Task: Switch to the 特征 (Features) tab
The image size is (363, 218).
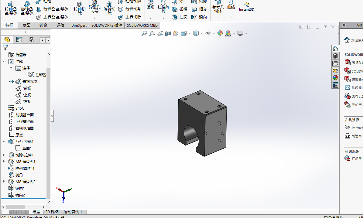Action: (x=9, y=25)
